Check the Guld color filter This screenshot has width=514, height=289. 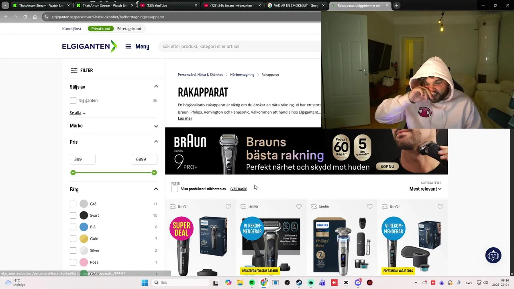(x=73, y=239)
